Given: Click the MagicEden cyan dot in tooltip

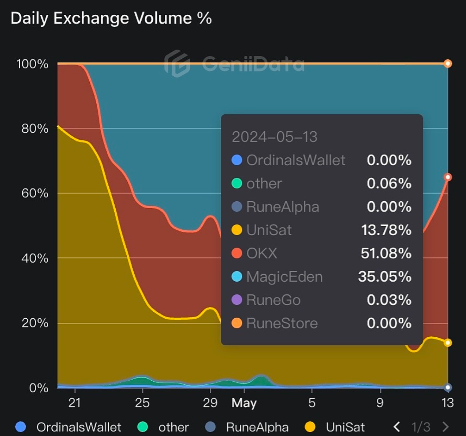Looking at the screenshot, I should 237,276.
